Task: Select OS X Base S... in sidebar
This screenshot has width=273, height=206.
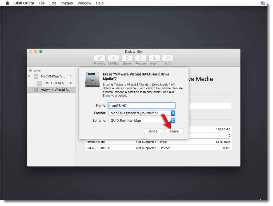Action: point(51,83)
